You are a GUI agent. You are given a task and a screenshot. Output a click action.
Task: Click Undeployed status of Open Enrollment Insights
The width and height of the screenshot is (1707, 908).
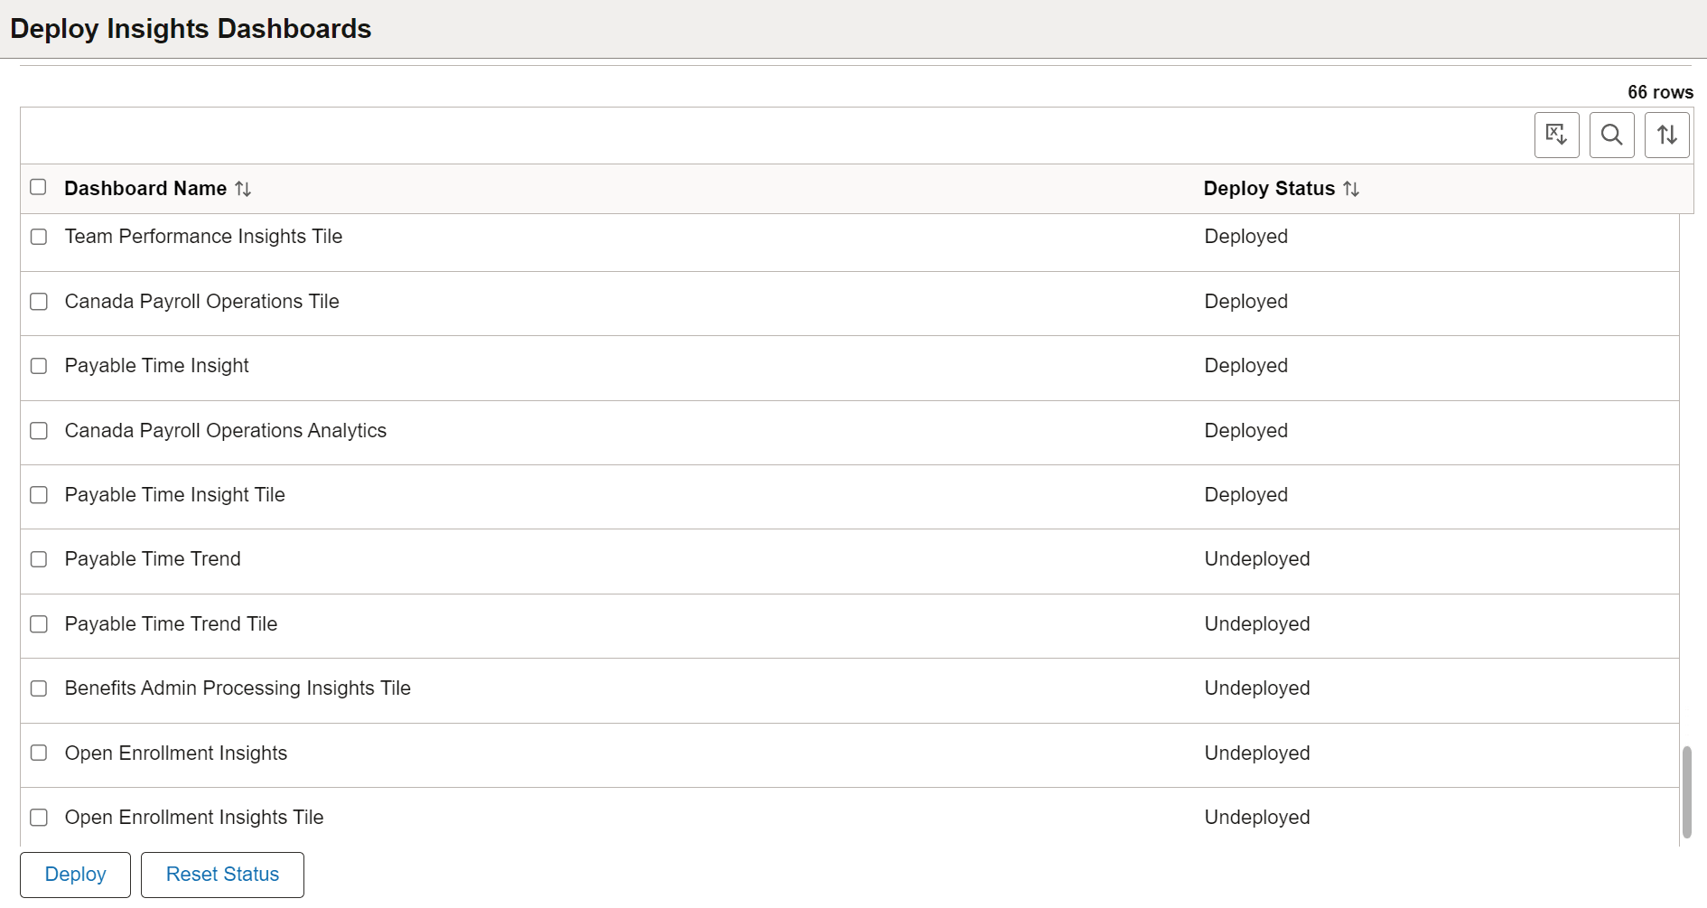(1257, 754)
